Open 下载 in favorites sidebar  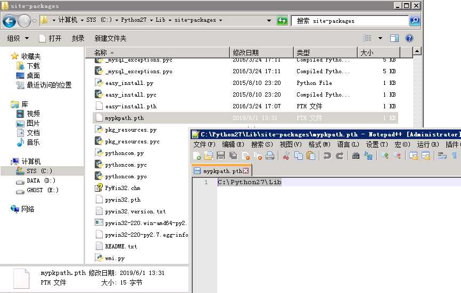point(33,66)
